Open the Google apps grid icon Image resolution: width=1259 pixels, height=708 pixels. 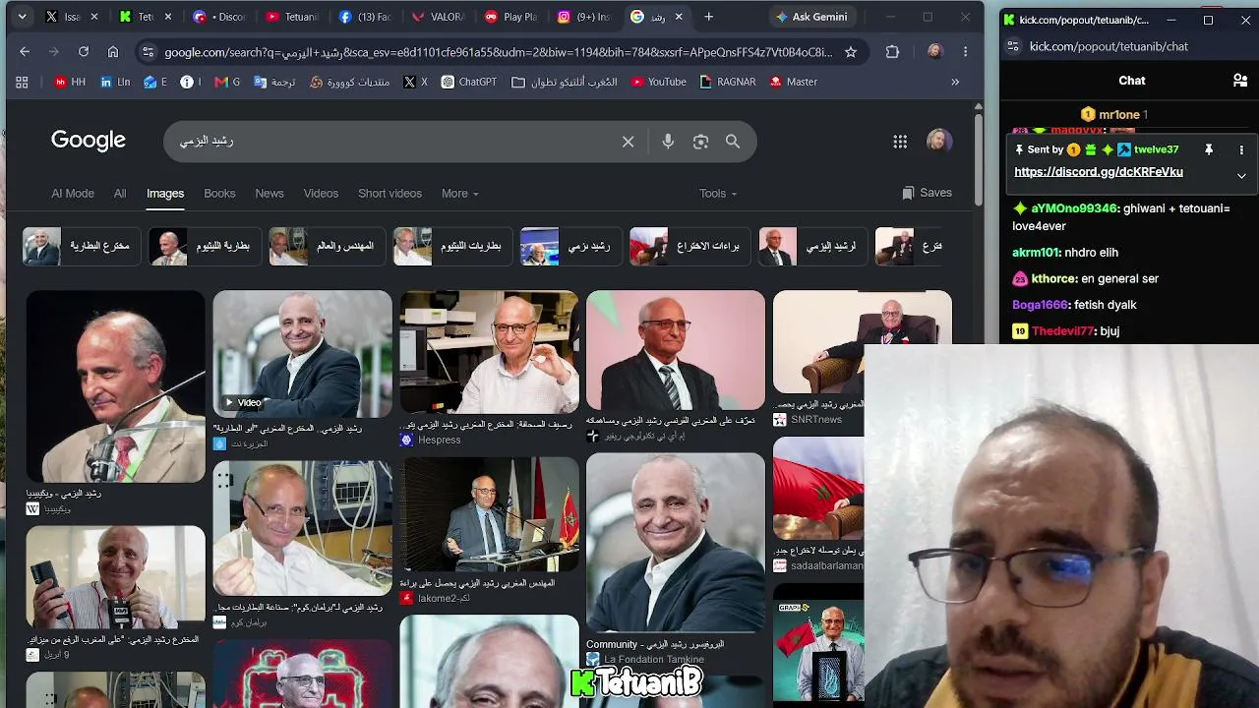tap(900, 142)
